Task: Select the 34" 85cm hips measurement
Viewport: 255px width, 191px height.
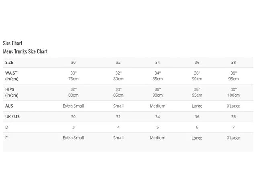Action: pyautogui.click(x=118, y=92)
